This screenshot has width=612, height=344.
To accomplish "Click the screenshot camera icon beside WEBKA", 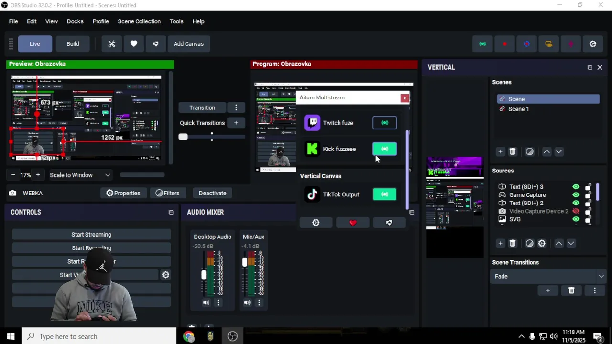I will tap(12, 193).
